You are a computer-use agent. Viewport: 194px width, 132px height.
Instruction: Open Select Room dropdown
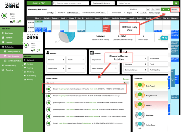pos(117,13)
